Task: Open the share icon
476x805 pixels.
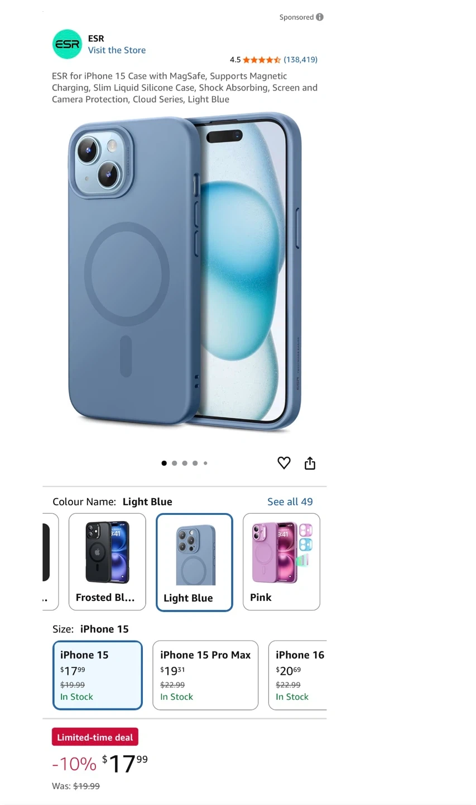Action: (x=310, y=463)
